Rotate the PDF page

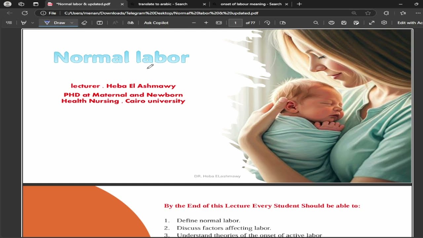pos(267,23)
